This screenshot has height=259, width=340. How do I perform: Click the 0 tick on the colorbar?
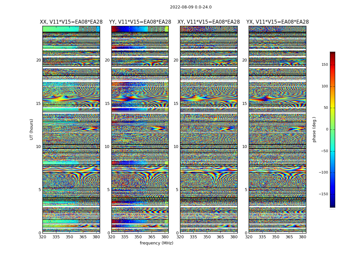click(x=327, y=129)
